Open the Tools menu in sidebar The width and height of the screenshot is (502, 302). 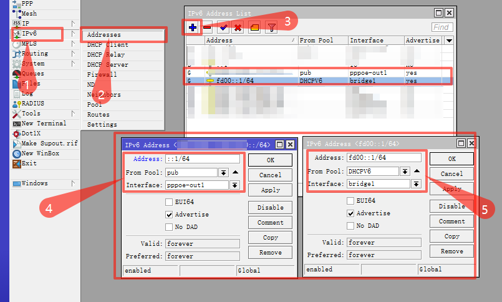pyautogui.click(x=31, y=114)
